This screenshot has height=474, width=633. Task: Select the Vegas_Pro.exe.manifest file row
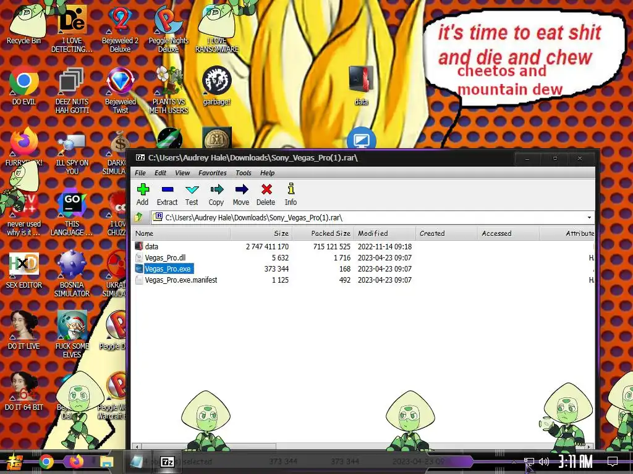[x=363, y=280]
